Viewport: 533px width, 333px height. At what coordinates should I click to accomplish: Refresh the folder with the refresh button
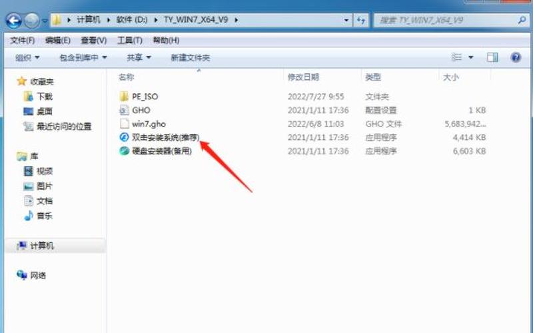pyautogui.click(x=360, y=21)
